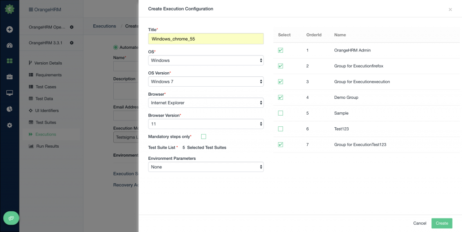Go to Test Cases in side menu
Image resolution: width=462 pixels, height=232 pixels.
tap(46, 87)
